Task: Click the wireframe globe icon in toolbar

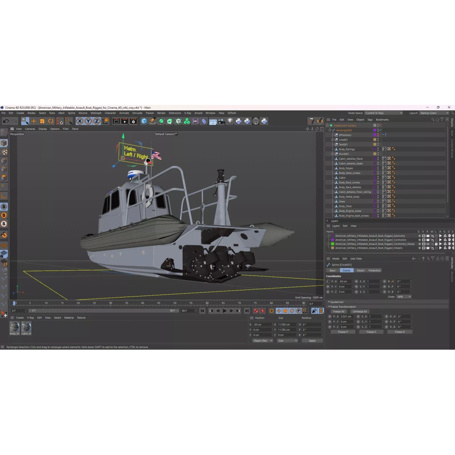Action: click(x=256, y=121)
